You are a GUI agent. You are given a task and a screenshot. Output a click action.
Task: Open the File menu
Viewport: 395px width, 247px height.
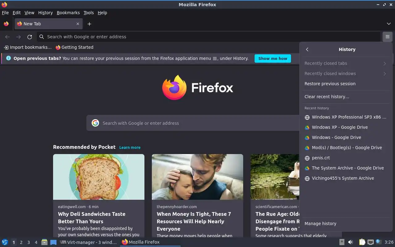(x=5, y=13)
